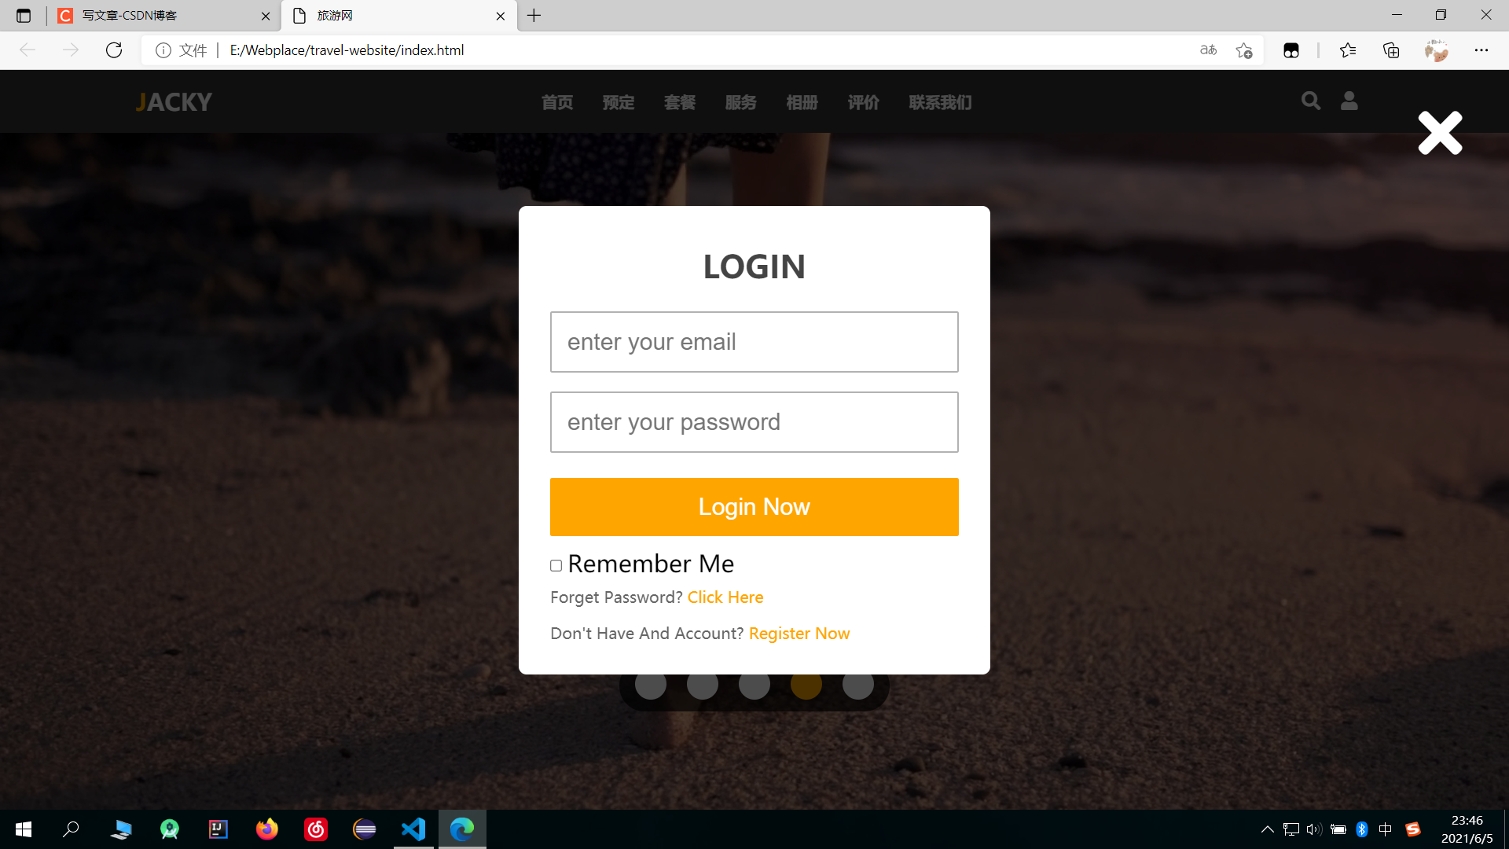Image resolution: width=1509 pixels, height=849 pixels.
Task: Open the browser Collections icon
Action: pyautogui.click(x=1391, y=50)
